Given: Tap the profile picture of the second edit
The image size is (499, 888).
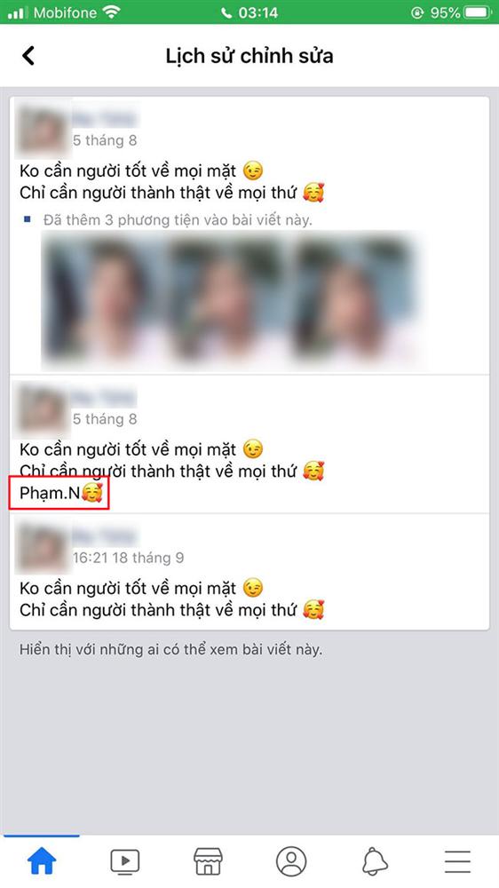Looking at the screenshot, I should click(43, 408).
